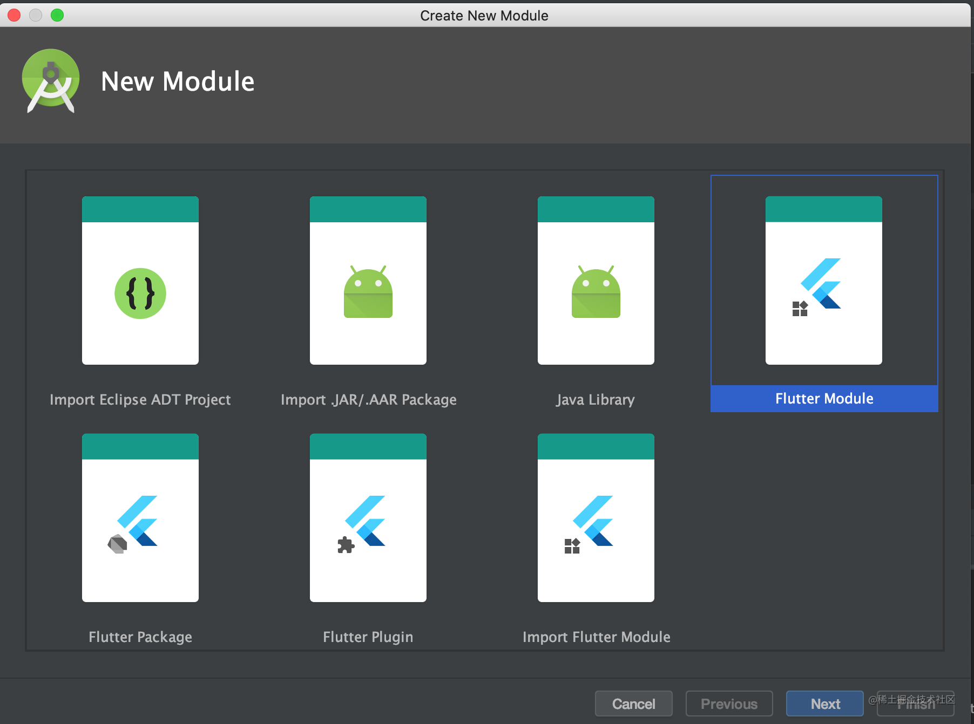Screen dimensions: 974x724
Task: Select Import Eclipse ADT Project
Action: [x=140, y=281]
